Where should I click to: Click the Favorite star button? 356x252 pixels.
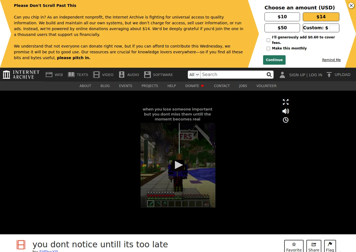click(294, 246)
